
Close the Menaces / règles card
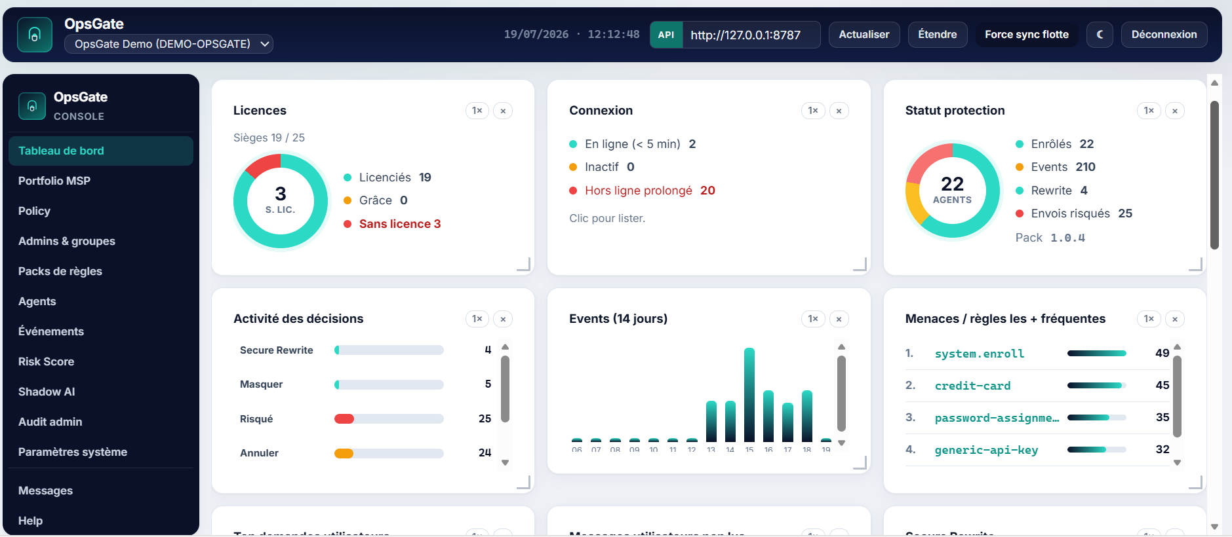[1174, 319]
